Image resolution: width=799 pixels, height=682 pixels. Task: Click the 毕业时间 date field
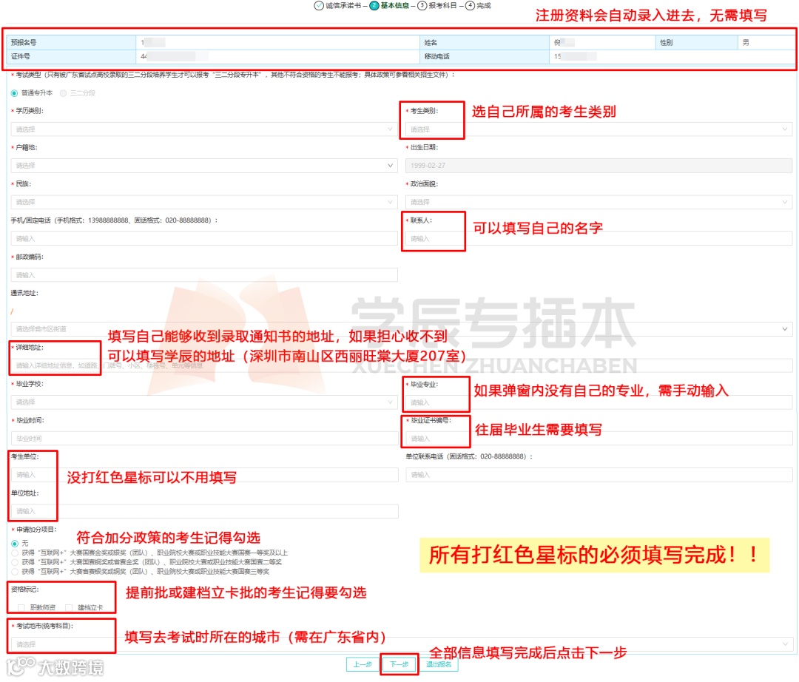[204, 439]
